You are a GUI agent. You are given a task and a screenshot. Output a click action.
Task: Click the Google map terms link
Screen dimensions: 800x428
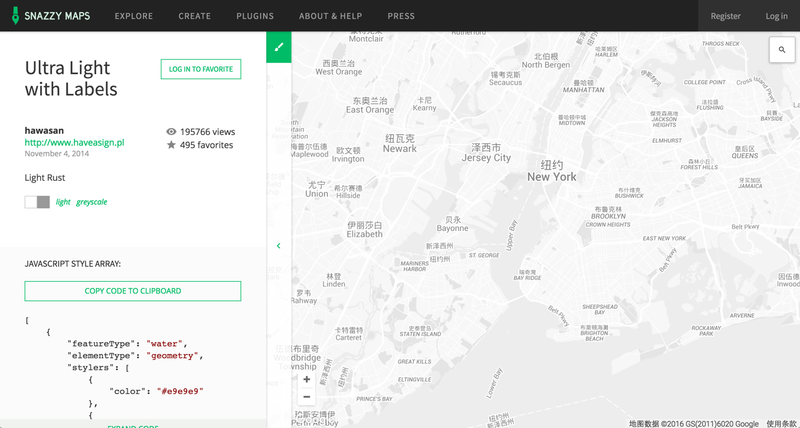tap(781, 424)
